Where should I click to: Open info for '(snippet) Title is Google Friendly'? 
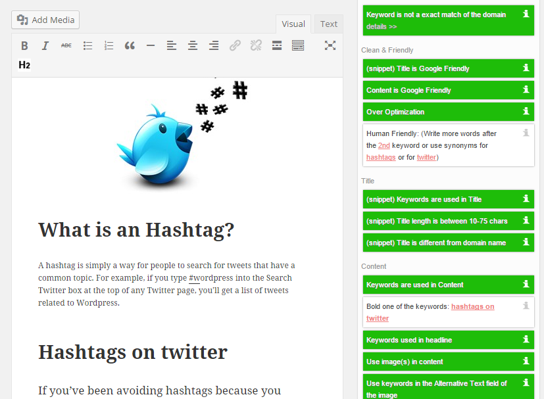526,68
